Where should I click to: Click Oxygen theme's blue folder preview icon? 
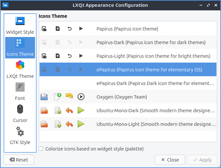coord(44,97)
